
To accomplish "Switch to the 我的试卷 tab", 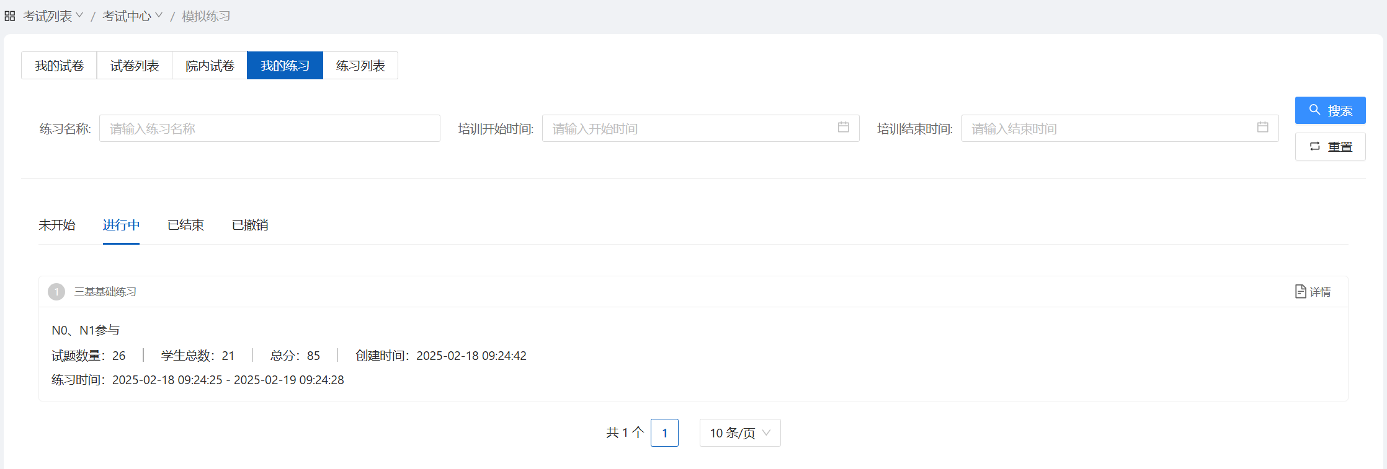I will click(59, 66).
